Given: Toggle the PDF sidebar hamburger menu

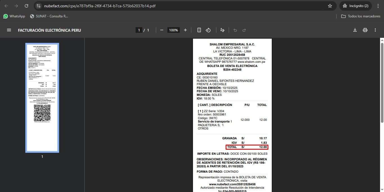Looking at the screenshot, I should 9,30.
